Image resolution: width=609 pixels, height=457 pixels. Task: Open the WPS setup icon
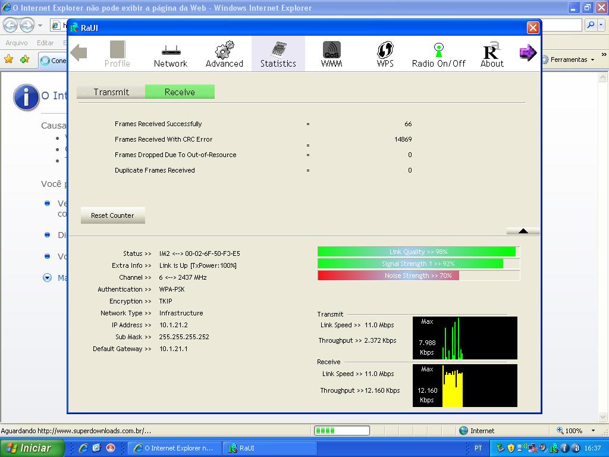385,54
